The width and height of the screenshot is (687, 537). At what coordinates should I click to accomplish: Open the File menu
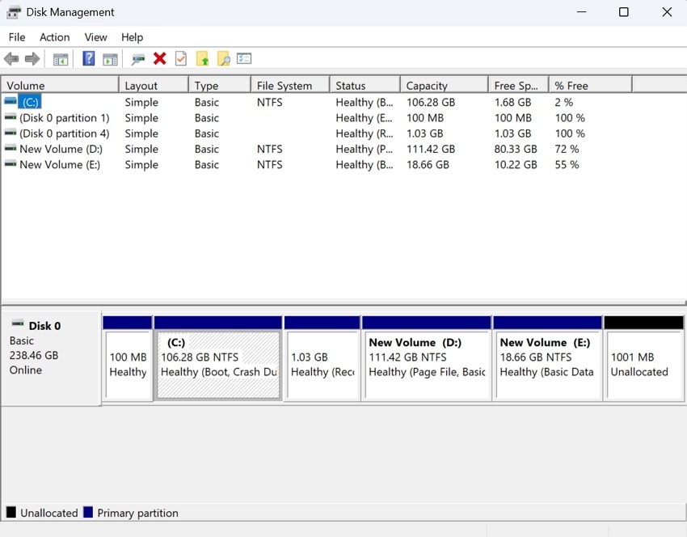pos(17,37)
